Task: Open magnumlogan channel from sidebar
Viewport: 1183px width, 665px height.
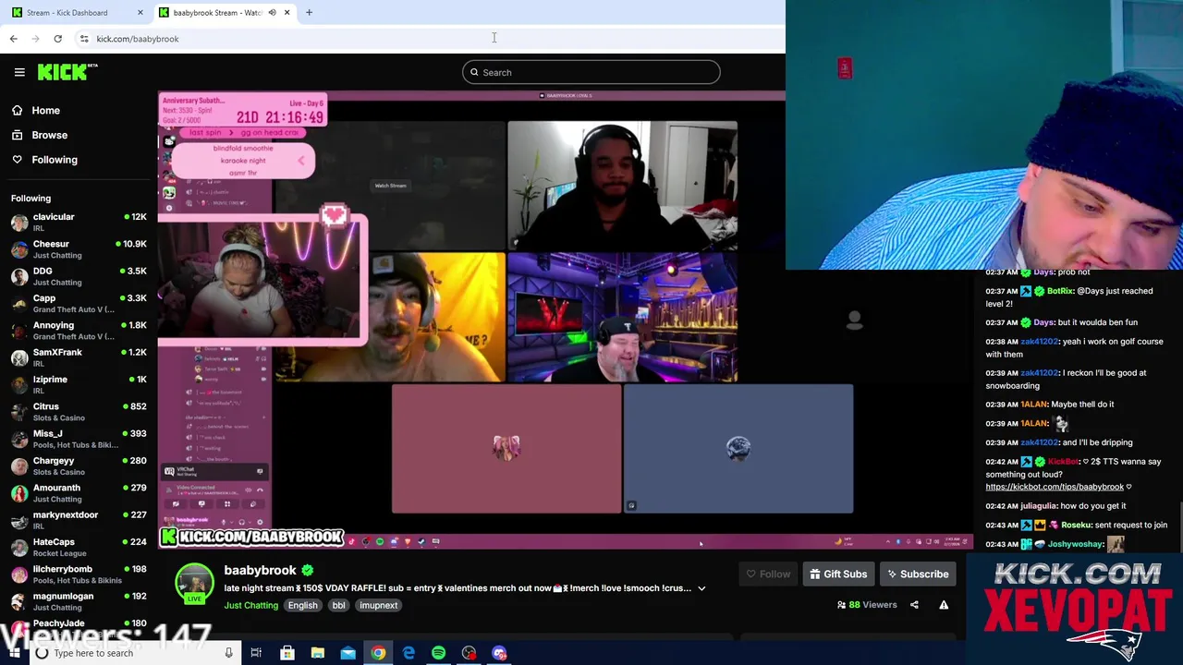Action: [79, 601]
